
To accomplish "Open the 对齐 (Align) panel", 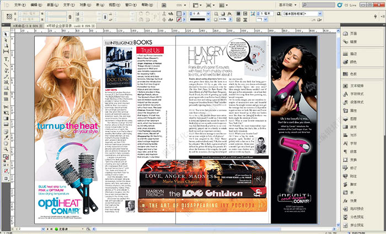I will click(x=350, y=135).
